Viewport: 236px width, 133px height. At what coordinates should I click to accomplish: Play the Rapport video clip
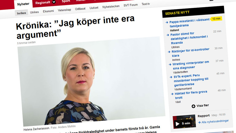[x=184, y=122]
